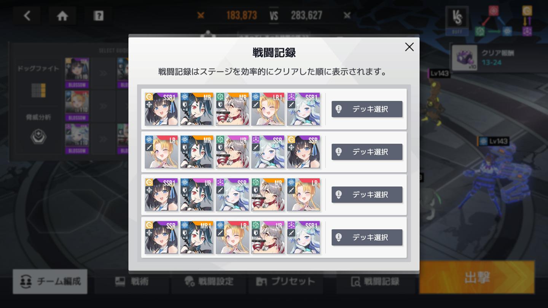The height and width of the screenshot is (308, 548).
Task: Click the back arrow icon
Action: point(27,16)
